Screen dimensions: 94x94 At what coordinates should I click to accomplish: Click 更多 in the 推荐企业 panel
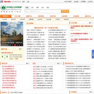point(28,63)
